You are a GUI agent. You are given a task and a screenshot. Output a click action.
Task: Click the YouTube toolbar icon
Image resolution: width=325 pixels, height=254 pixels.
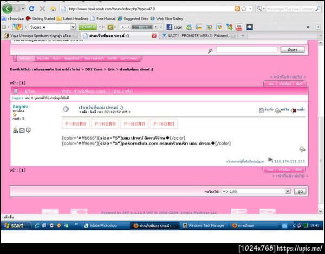pyautogui.click(x=239, y=27)
